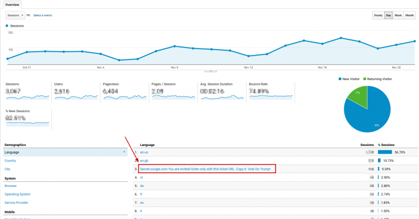Switch the chart to Hourly view
Screen dimensions: 419x219
tap(378, 15)
